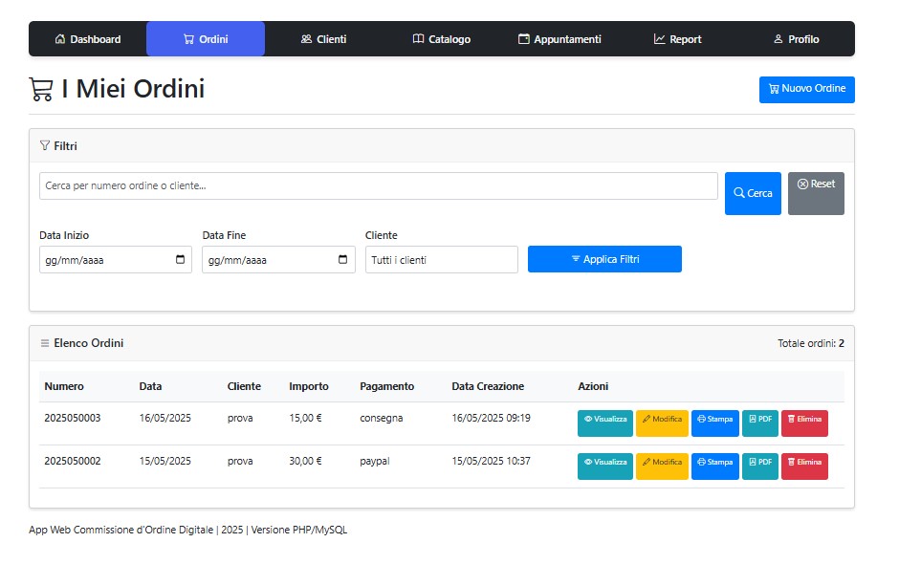Click Modifica pencil for order 2025050003
The height and width of the screenshot is (564, 899).
point(662,420)
